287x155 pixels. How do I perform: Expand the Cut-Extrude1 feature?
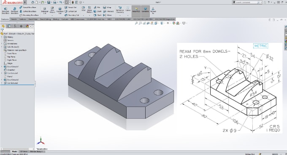pos(2,73)
